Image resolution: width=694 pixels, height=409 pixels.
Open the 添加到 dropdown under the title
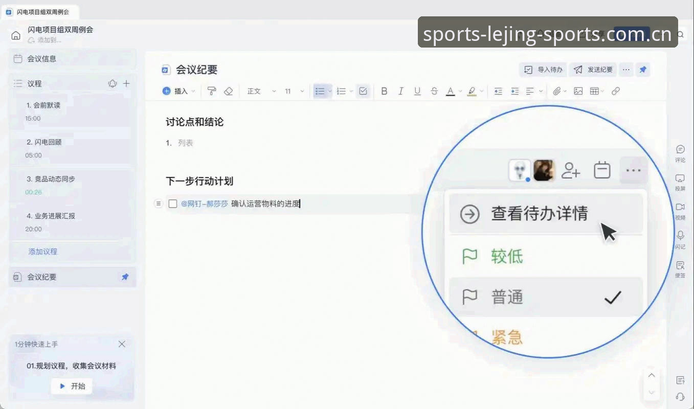click(44, 40)
